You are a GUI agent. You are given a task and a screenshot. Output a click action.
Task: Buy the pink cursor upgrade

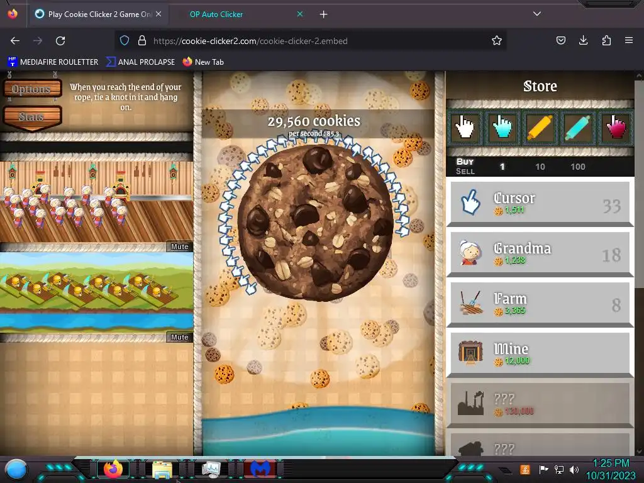[615, 127]
